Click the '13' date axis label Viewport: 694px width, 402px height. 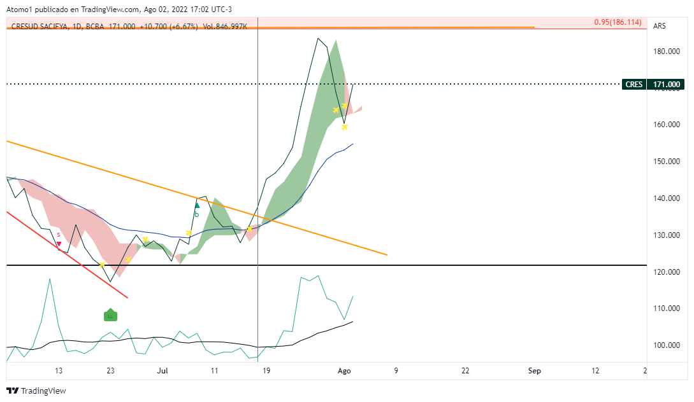59,371
